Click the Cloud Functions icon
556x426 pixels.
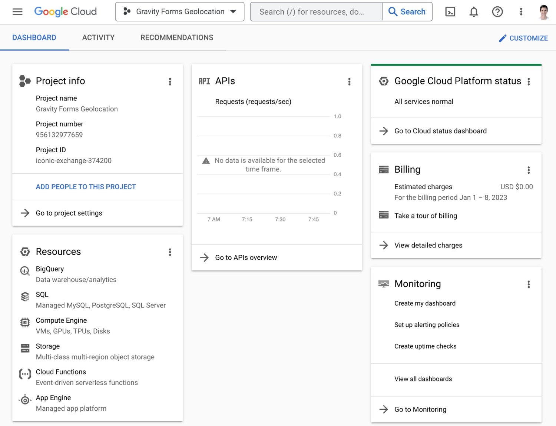coord(24,374)
